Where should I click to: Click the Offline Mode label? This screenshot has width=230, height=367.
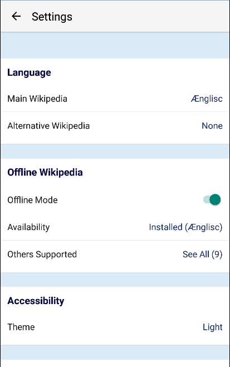32,200
